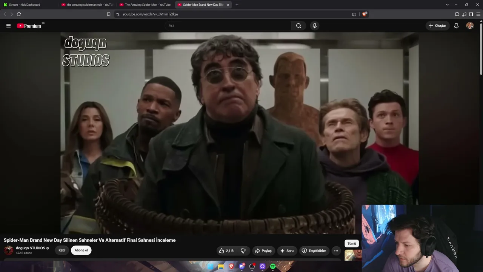This screenshot has height=272, width=483.
Task: Expand the tab search dropdown arrow
Action: pos(447,5)
